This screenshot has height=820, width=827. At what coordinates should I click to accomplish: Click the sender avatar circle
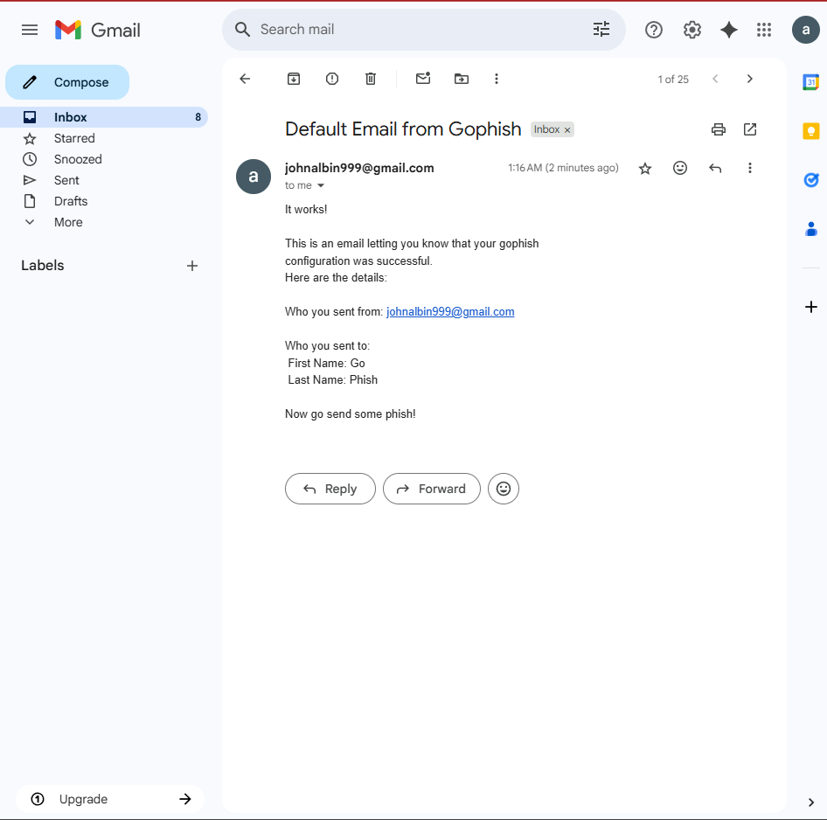254,177
